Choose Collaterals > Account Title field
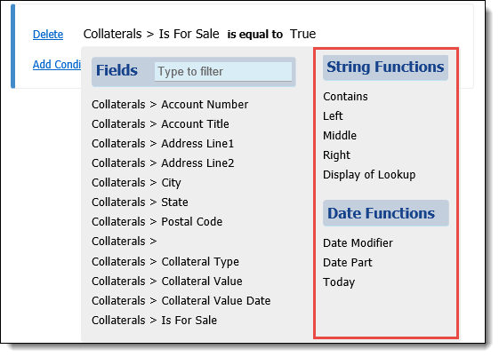Screen dimensions: 499x357 [x=160, y=123]
